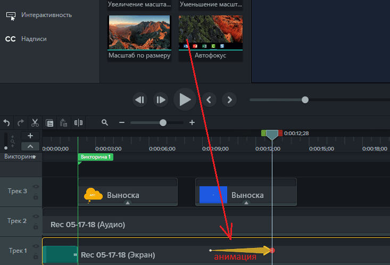Add a new track with plus button
This screenshot has height=265, width=390.
pos(30,136)
